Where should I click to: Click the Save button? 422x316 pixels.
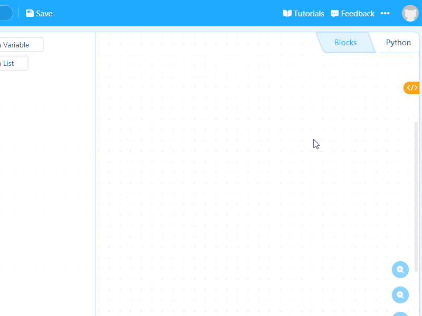point(39,14)
